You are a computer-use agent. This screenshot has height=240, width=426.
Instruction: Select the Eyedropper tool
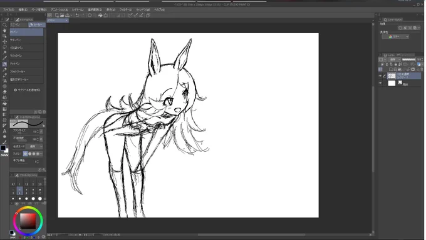[x=4, y=58]
